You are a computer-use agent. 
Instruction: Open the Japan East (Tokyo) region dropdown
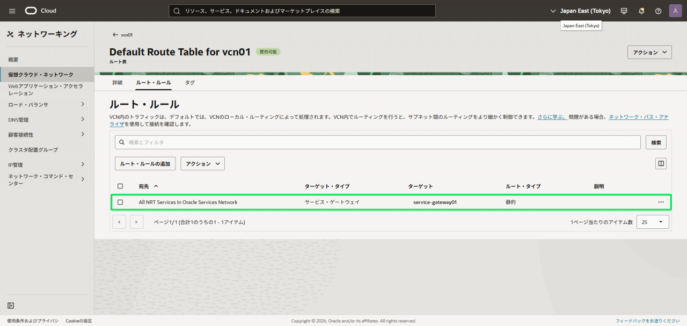581,11
